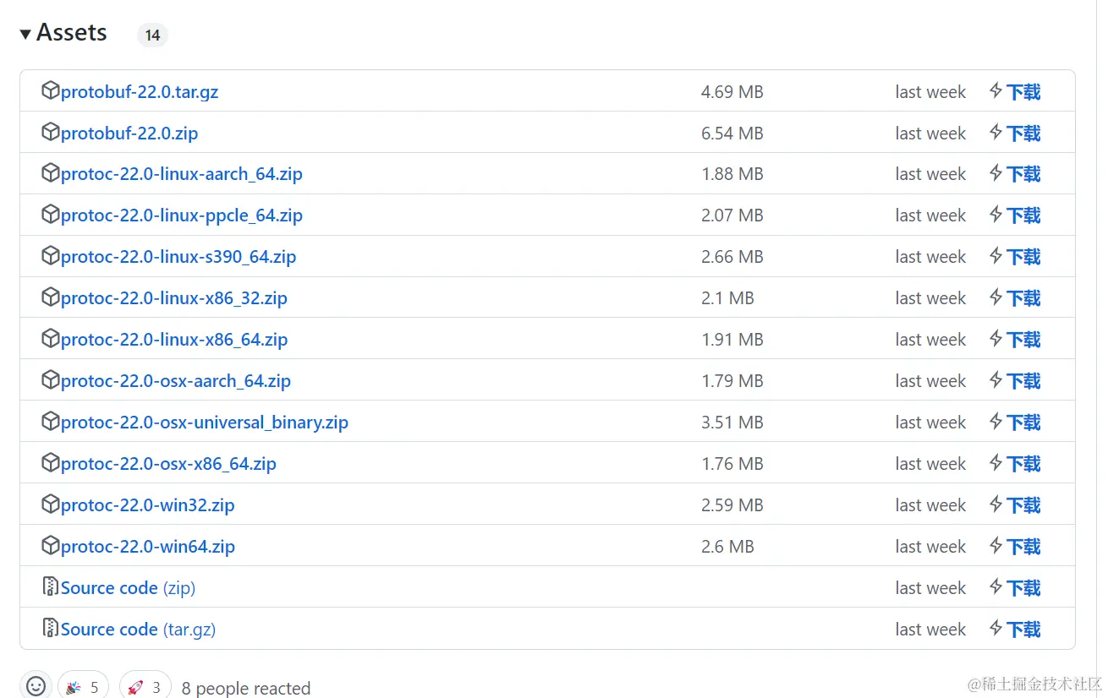Image resolution: width=1108 pixels, height=698 pixels.
Task: Open the protoc-22.0-linux-s390_64.zip link
Action: [178, 257]
